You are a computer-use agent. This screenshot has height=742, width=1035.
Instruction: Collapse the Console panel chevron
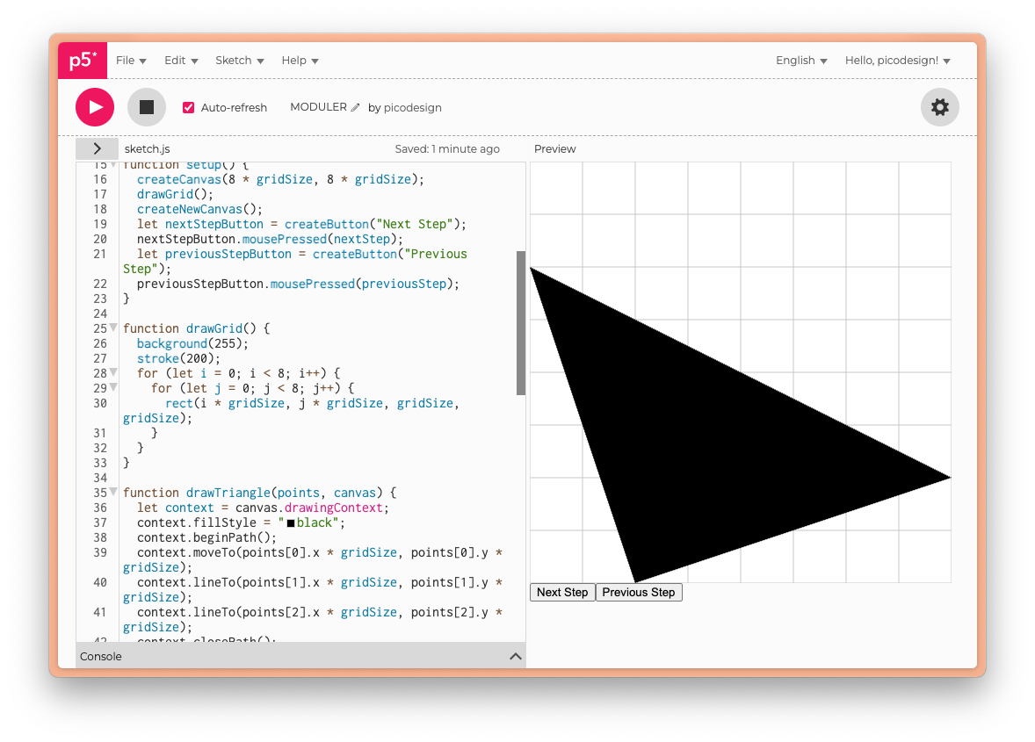[x=516, y=655]
